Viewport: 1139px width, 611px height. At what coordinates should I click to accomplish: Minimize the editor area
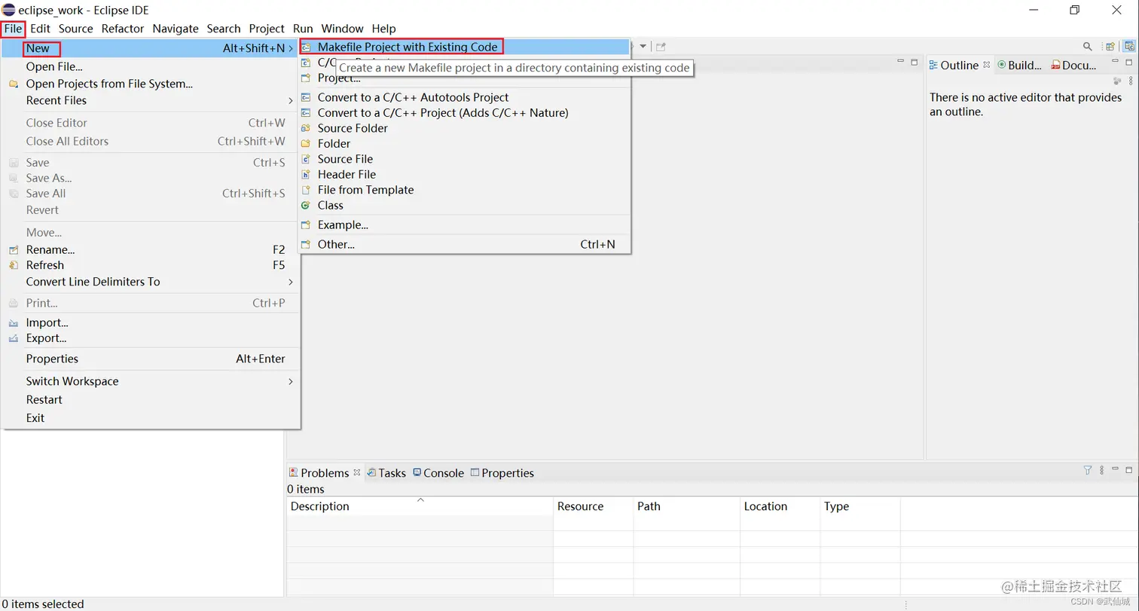pyautogui.click(x=900, y=62)
